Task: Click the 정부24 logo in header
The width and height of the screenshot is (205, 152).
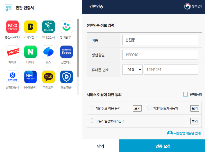Action: [x=193, y=6]
